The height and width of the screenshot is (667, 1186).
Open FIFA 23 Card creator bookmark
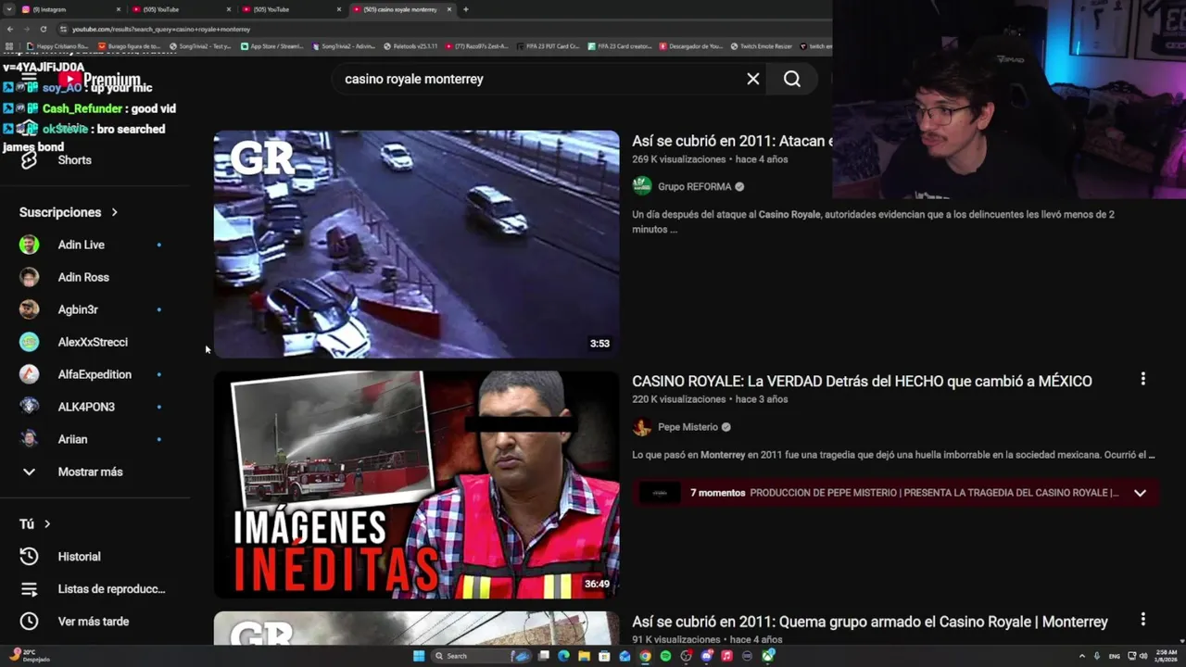(620, 45)
